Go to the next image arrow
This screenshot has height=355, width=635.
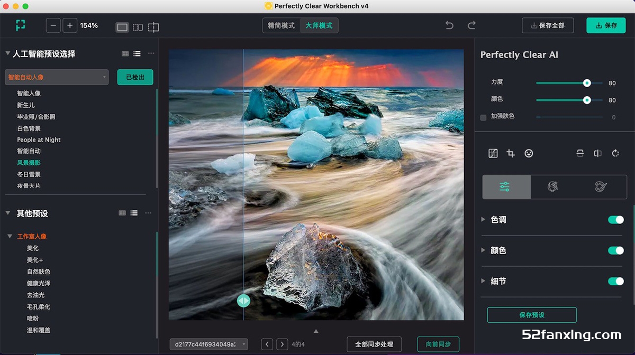tap(282, 344)
